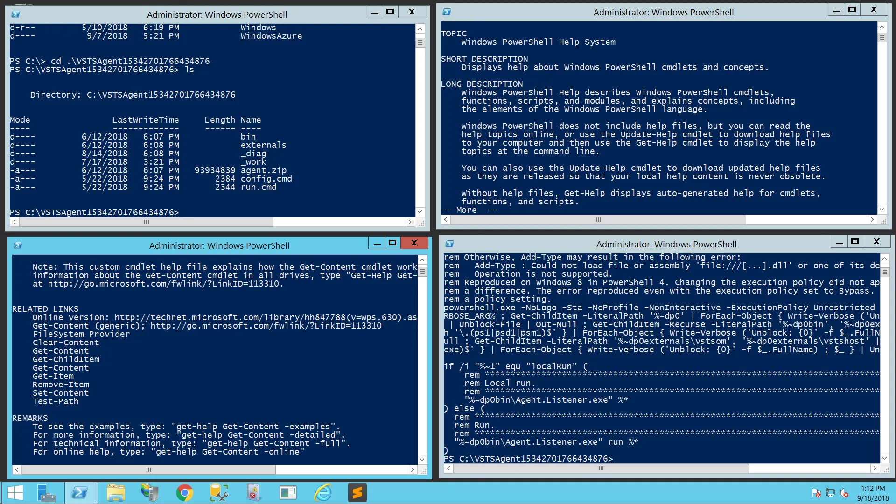Open File Explorer from taskbar

pos(115,493)
